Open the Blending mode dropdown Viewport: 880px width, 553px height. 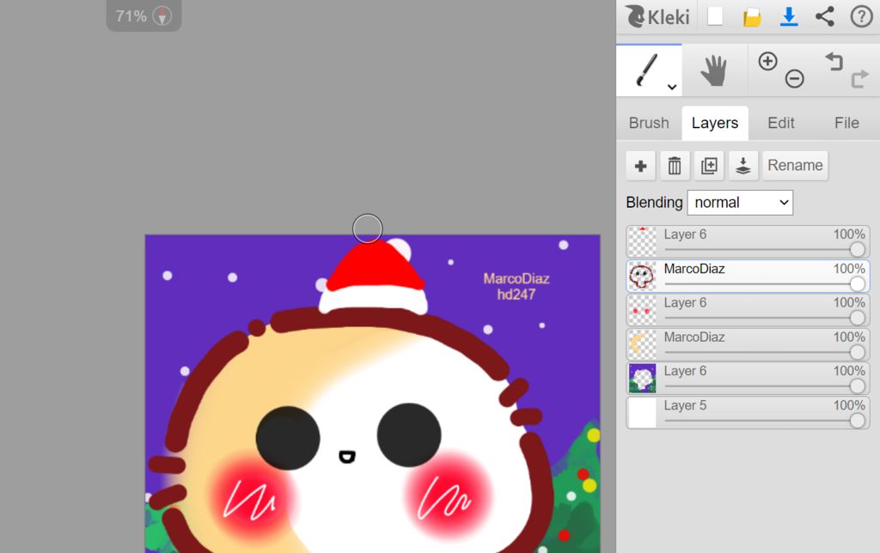point(740,203)
